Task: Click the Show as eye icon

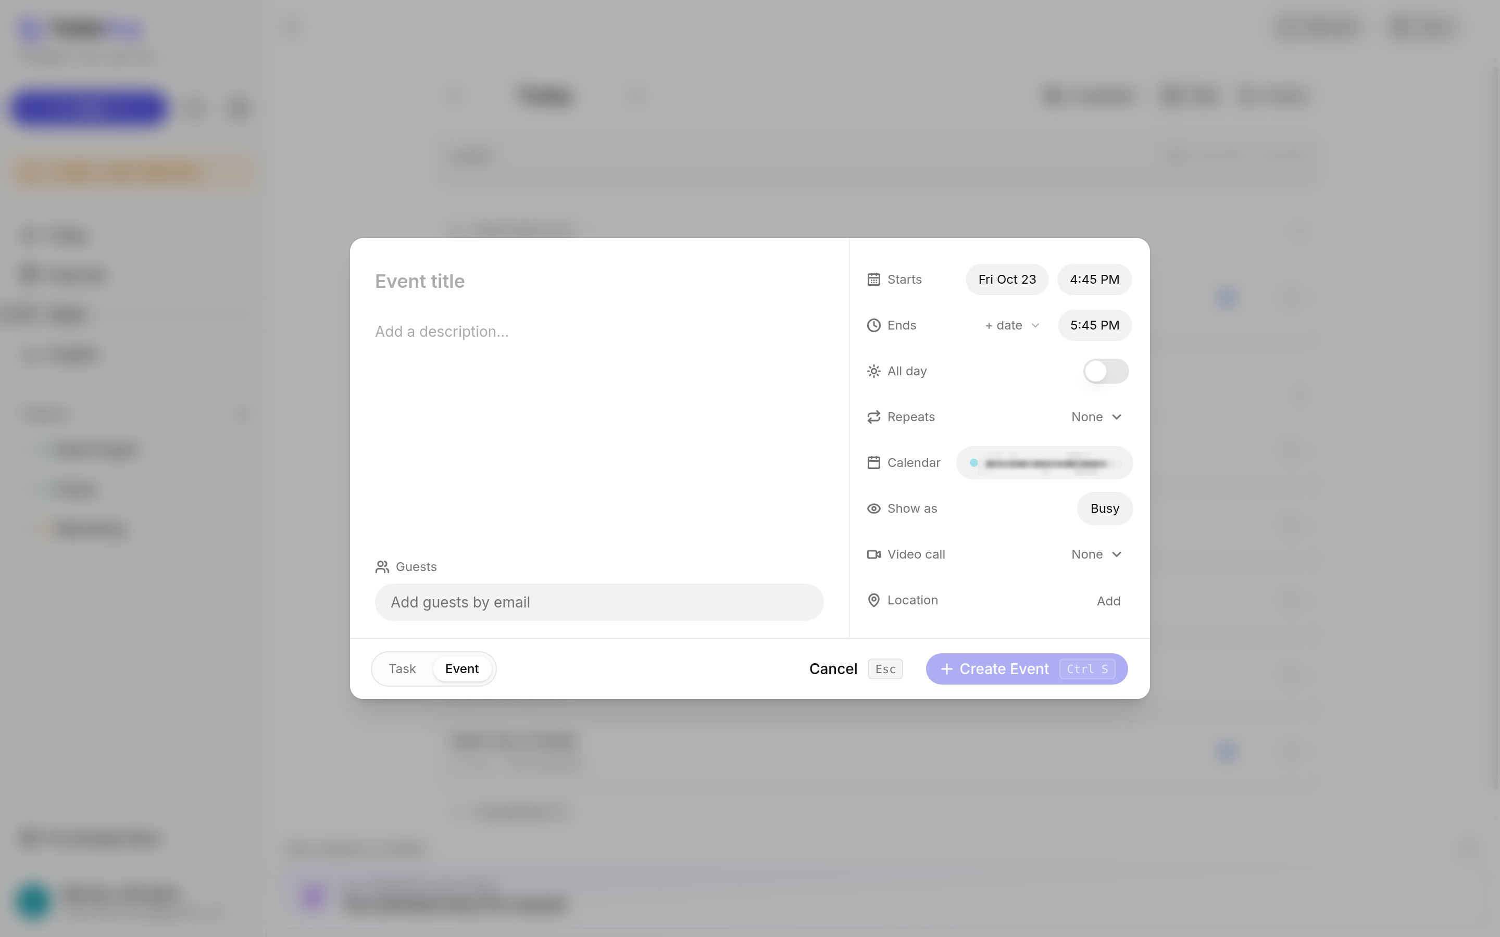Action: (873, 509)
